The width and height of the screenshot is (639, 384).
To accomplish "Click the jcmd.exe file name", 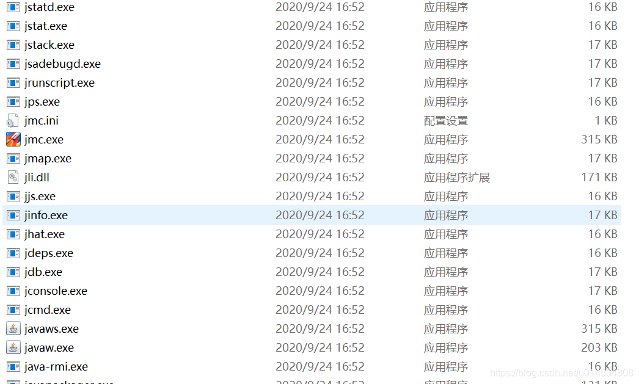I will 48,310.
